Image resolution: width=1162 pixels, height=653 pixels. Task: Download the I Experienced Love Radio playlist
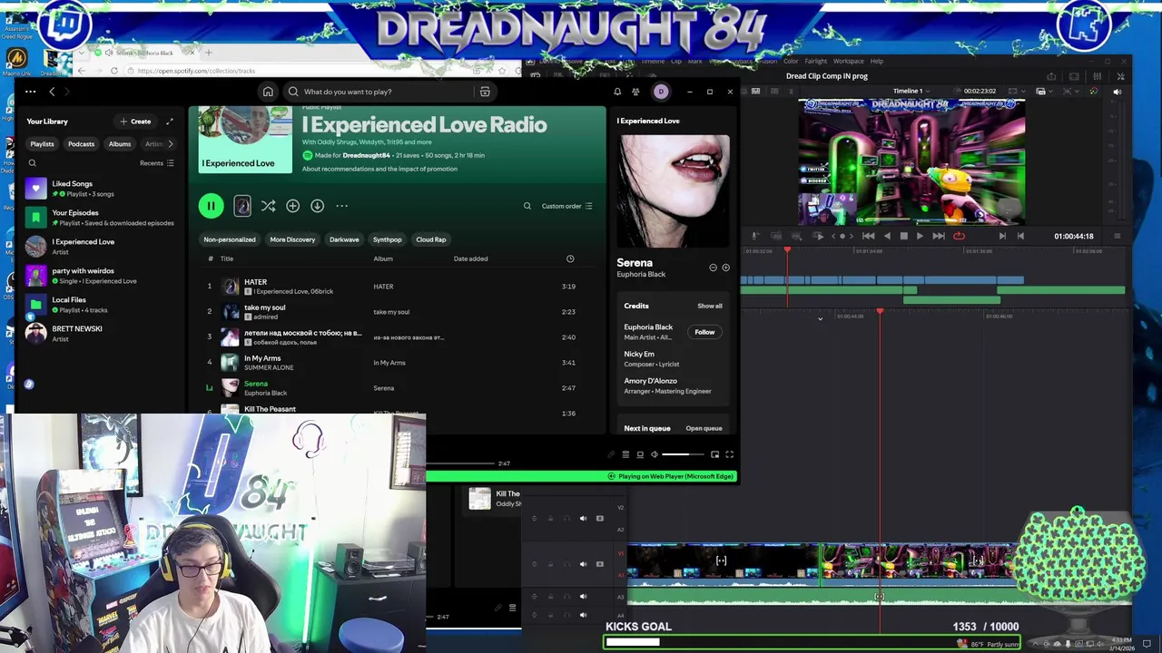tap(317, 206)
